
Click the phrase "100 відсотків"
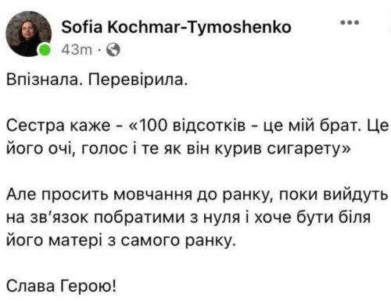pyautogui.click(x=193, y=126)
